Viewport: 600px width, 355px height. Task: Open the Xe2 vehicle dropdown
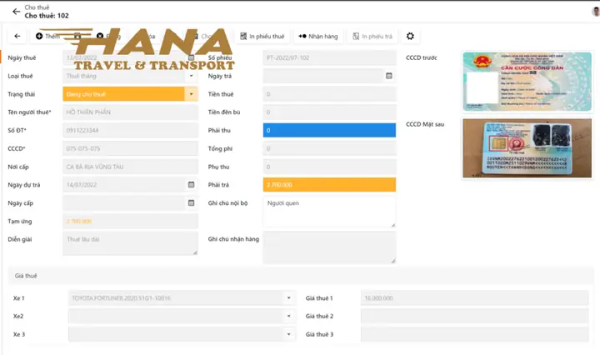(288, 316)
